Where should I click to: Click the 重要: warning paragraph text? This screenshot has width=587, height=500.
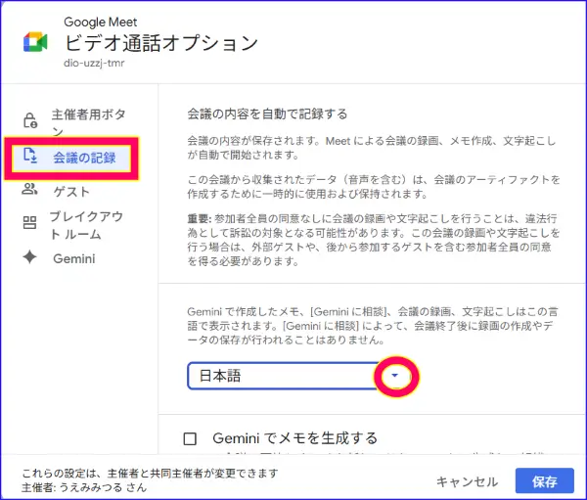[x=374, y=240]
